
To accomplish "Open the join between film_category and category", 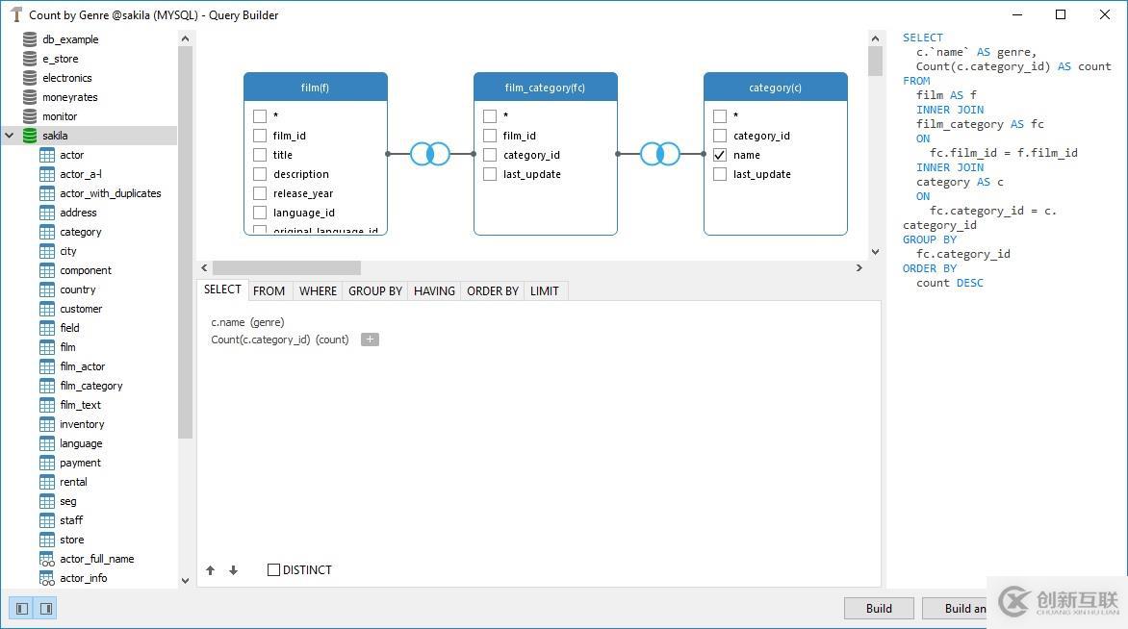I will pos(660,154).
